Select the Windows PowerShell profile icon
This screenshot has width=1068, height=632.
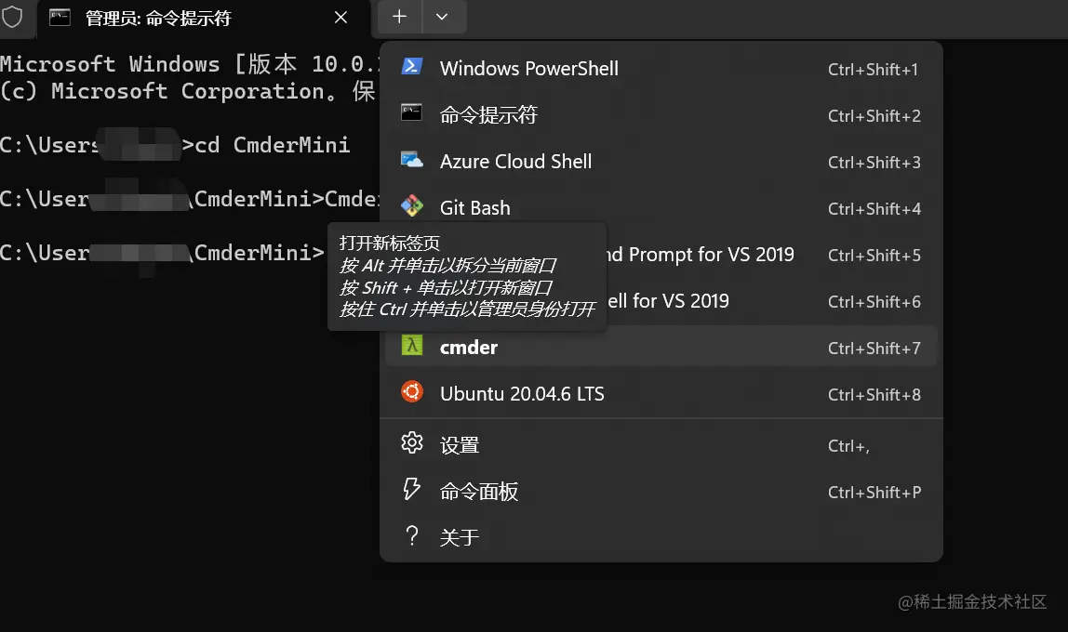click(412, 68)
